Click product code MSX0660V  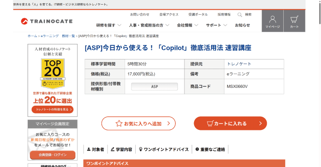click(x=237, y=86)
